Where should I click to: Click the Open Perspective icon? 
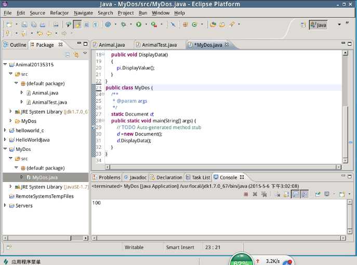(303, 25)
